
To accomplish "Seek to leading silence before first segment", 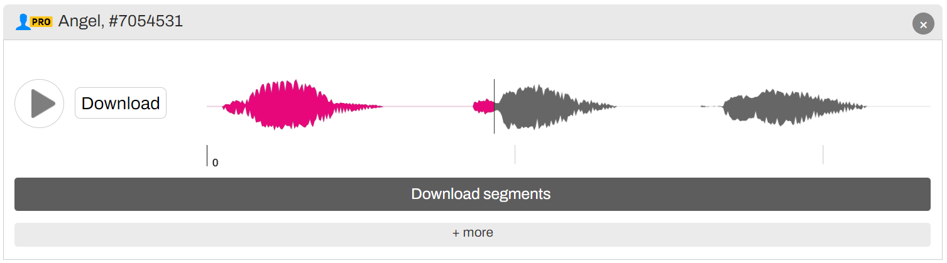I will (214, 107).
